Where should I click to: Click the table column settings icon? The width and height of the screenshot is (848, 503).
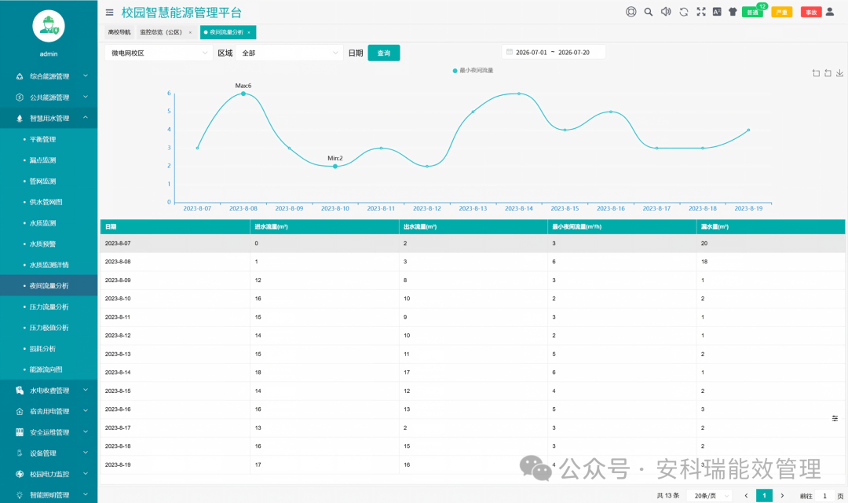click(x=835, y=418)
